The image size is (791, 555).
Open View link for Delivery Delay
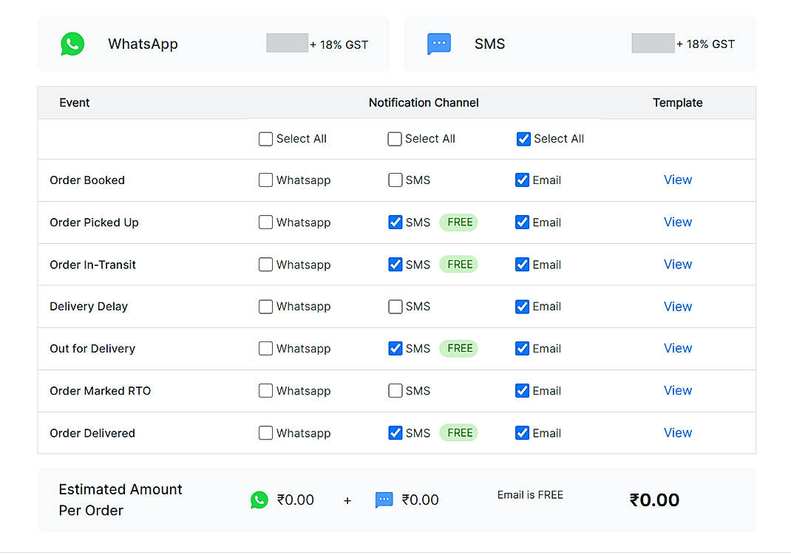click(x=677, y=307)
